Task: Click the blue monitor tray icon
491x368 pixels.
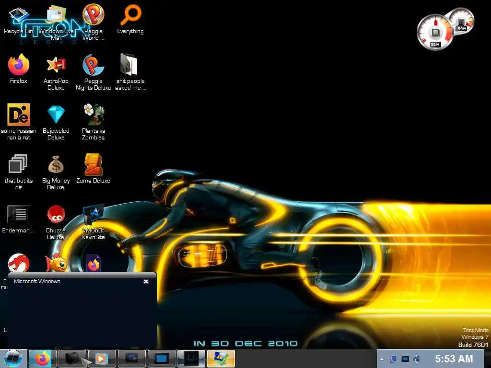Action: [405, 359]
